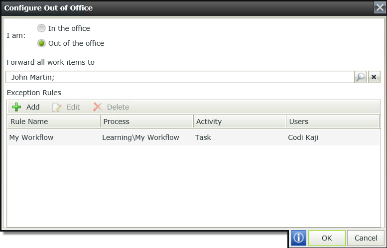Click the green plus Add icon
387x248 pixels.
point(16,107)
